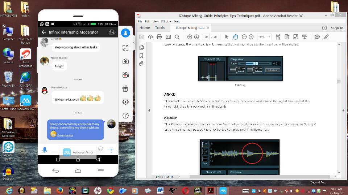This screenshot has width=348, height=195.
Task: Click the zoom out minus icon
Action: click(x=244, y=37)
